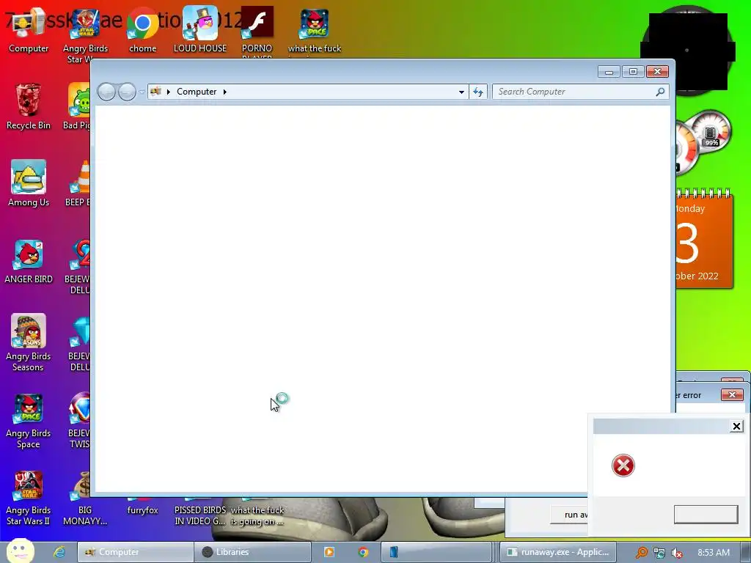Click the blank button in the error dialog

click(x=706, y=514)
